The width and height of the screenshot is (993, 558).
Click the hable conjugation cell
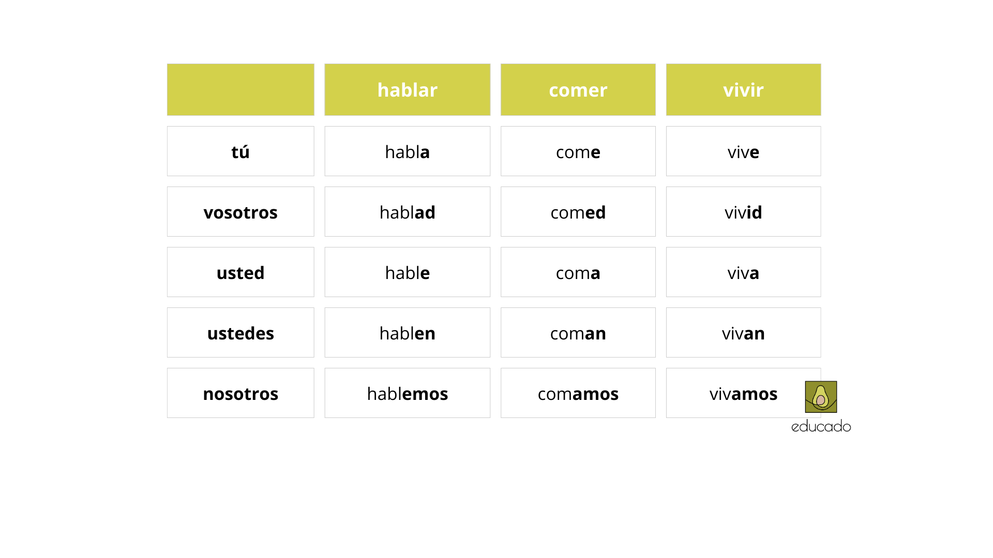[x=407, y=272]
